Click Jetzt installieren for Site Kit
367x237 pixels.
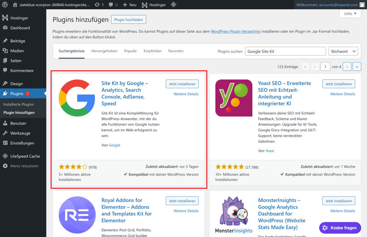click(182, 84)
